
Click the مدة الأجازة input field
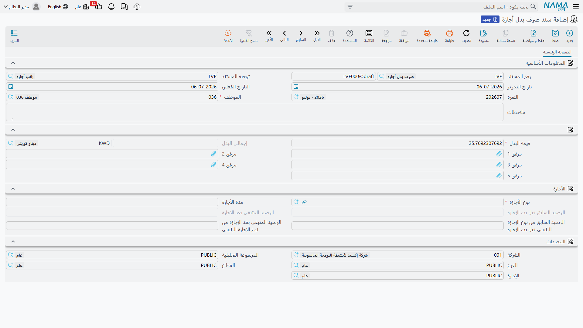point(112,202)
